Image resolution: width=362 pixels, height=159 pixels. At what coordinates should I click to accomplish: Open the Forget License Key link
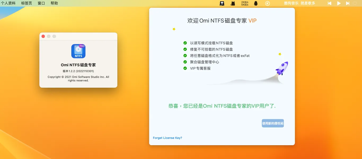click(167, 138)
